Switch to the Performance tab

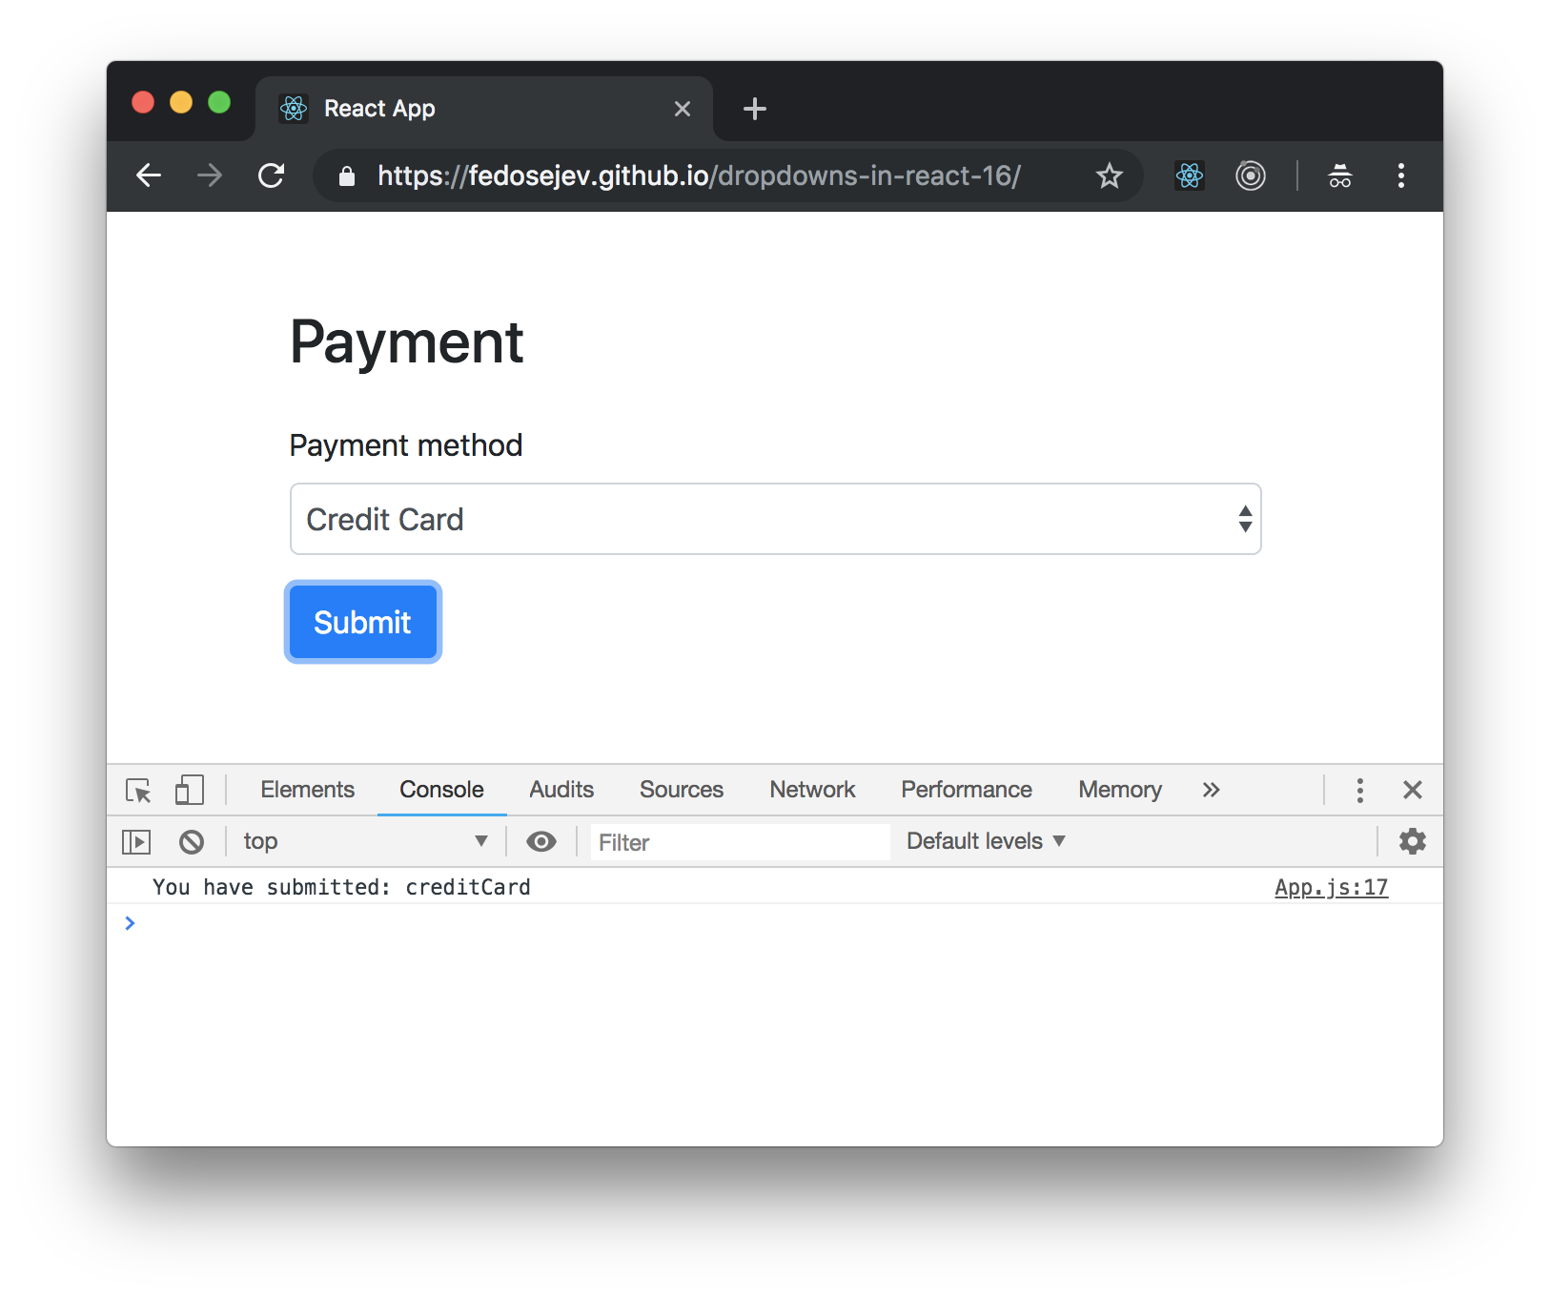(x=966, y=790)
